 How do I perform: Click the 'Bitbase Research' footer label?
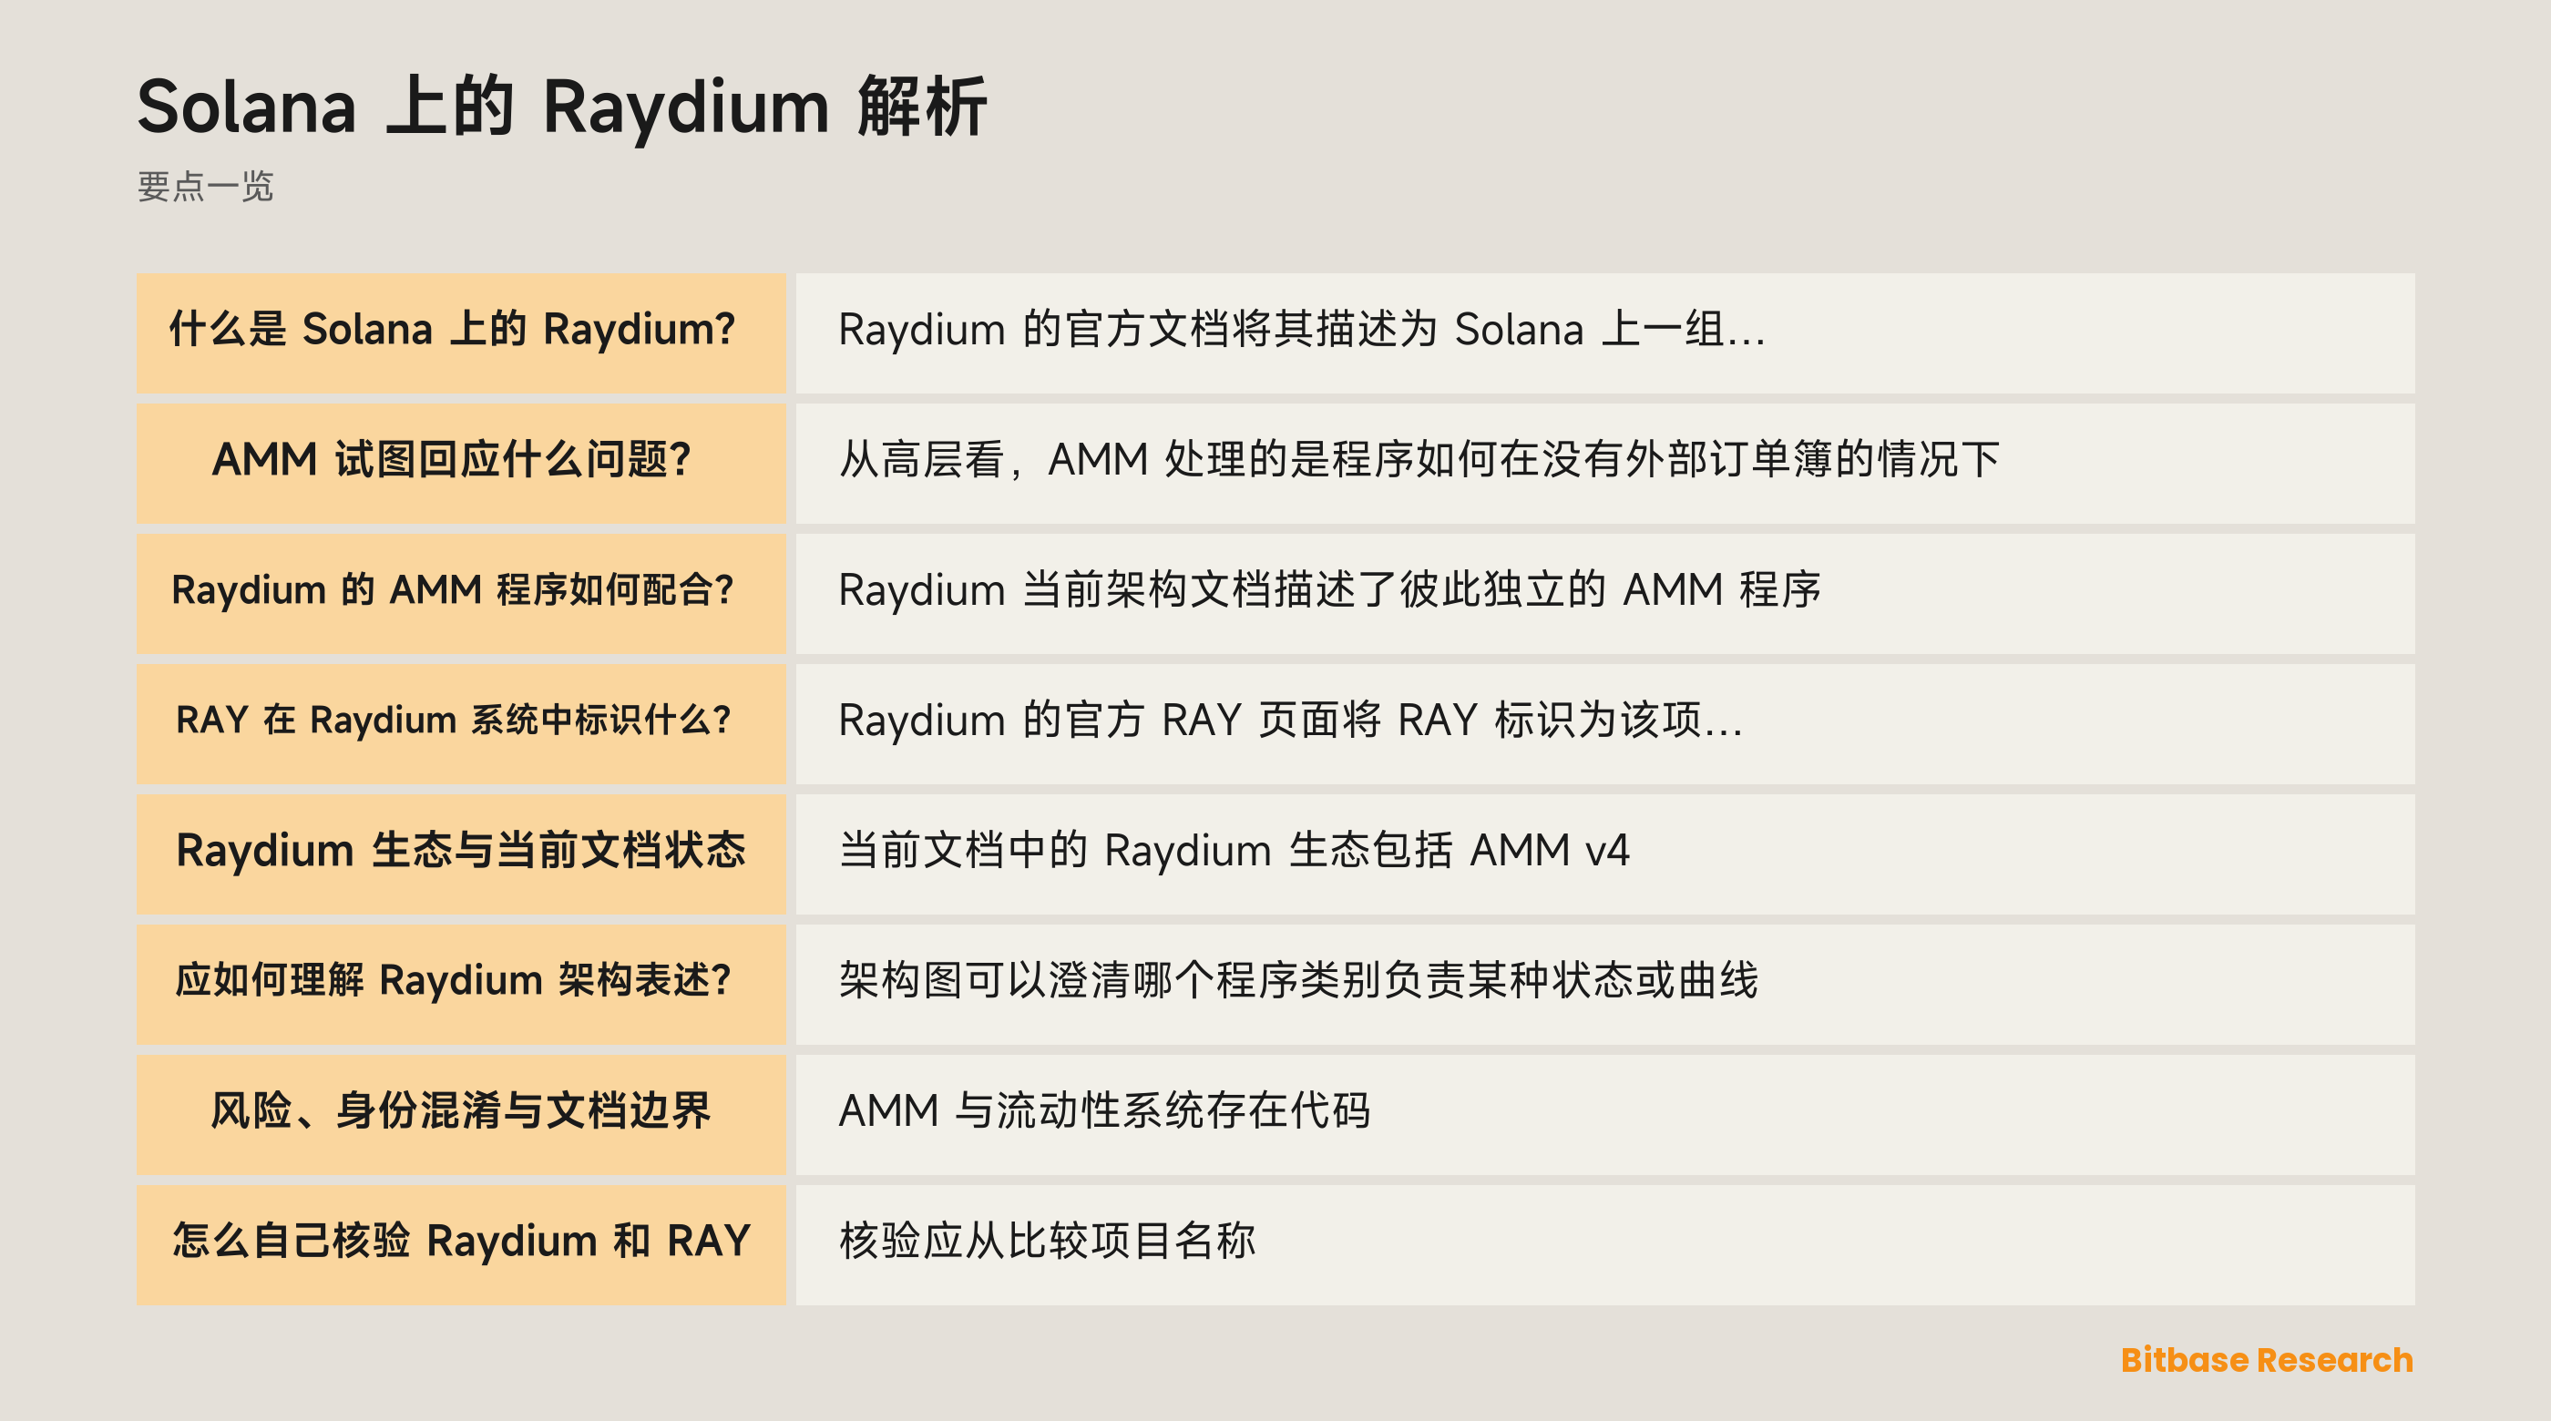click(2267, 1360)
